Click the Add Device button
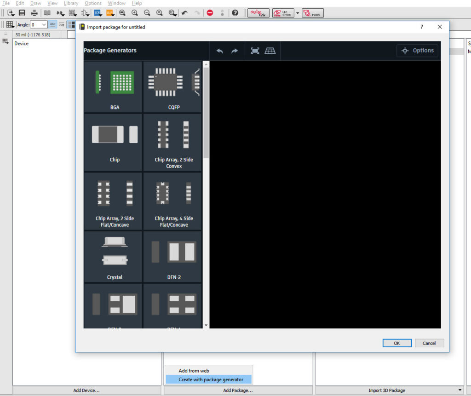 coord(86,390)
